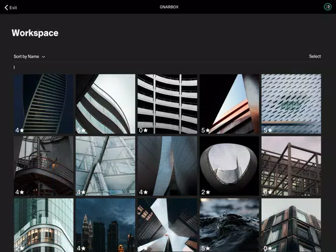Expand the Sort by Name dropdown

point(29,57)
